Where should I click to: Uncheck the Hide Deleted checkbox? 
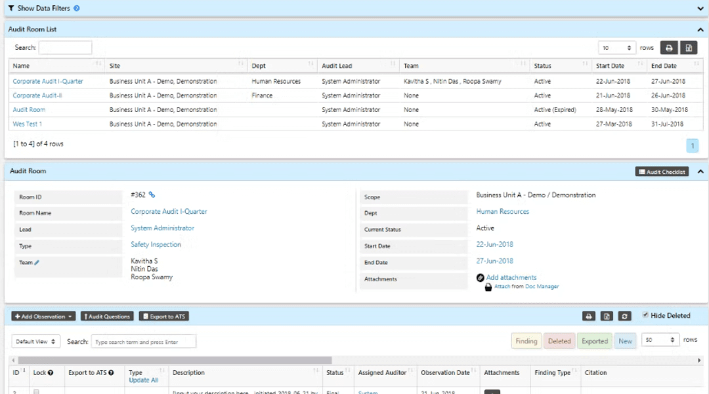[646, 315]
